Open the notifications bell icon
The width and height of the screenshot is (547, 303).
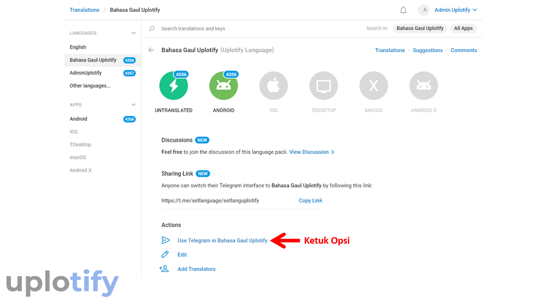tap(403, 10)
